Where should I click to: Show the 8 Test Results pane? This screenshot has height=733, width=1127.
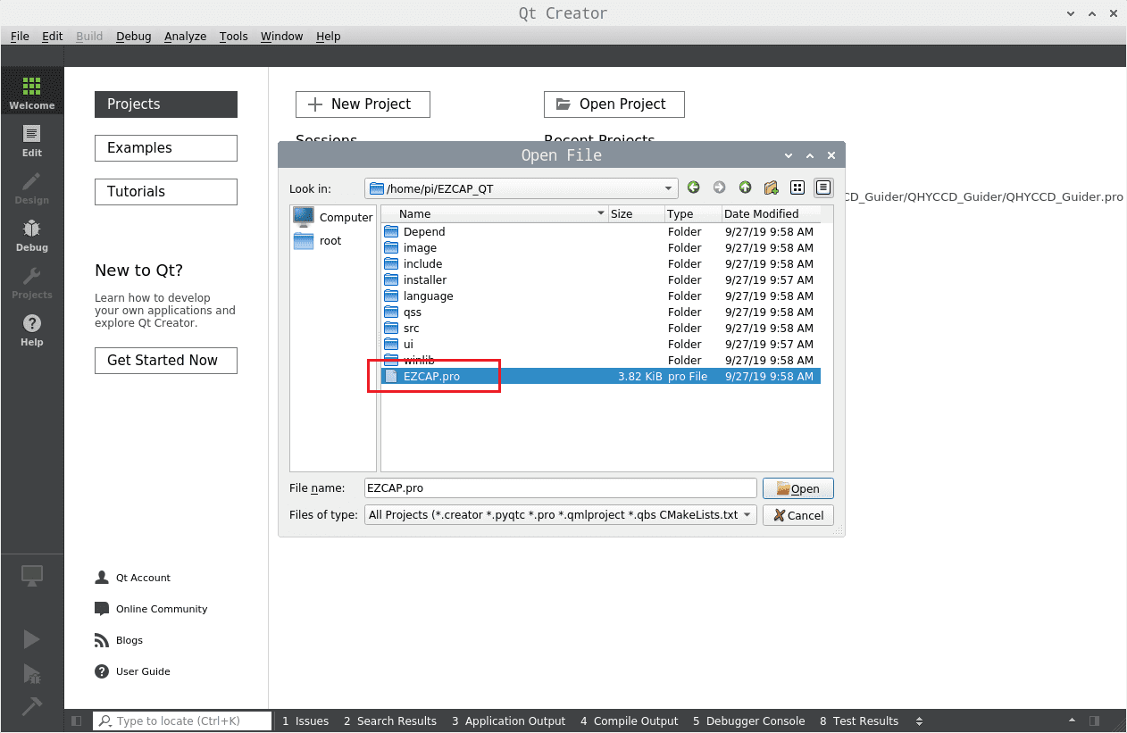click(x=859, y=721)
